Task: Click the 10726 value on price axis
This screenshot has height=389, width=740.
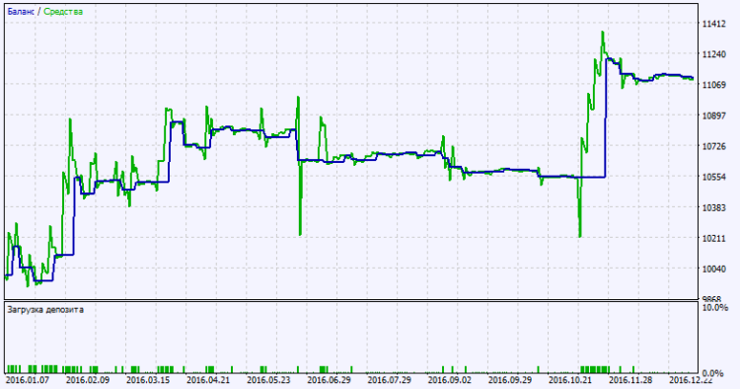Action: pyautogui.click(x=714, y=146)
